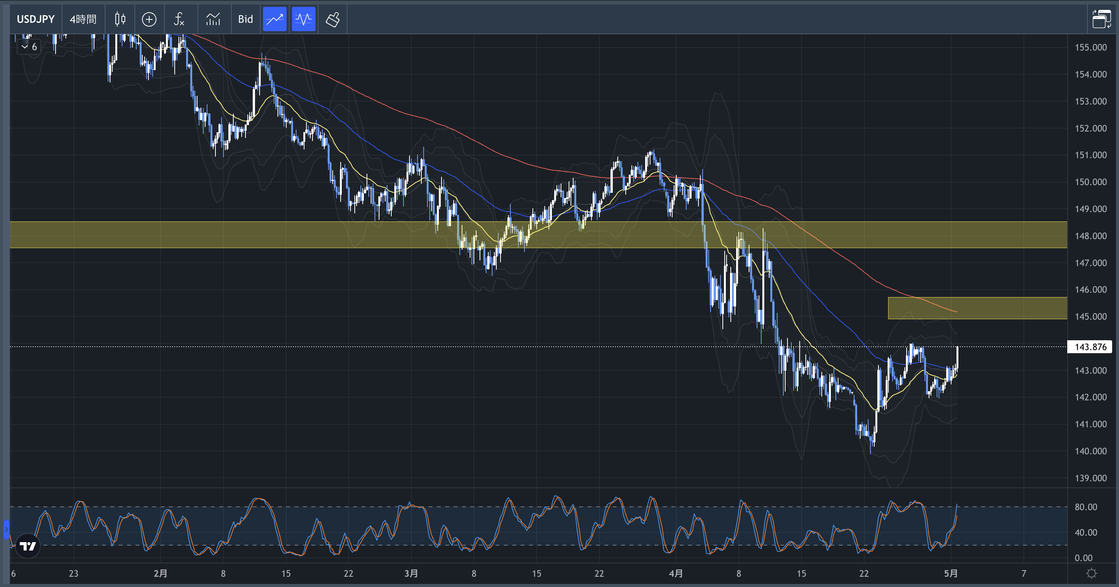This screenshot has height=587, width=1119.
Task: Expand the blue panel handle at left edge
Action: pyautogui.click(x=6, y=529)
